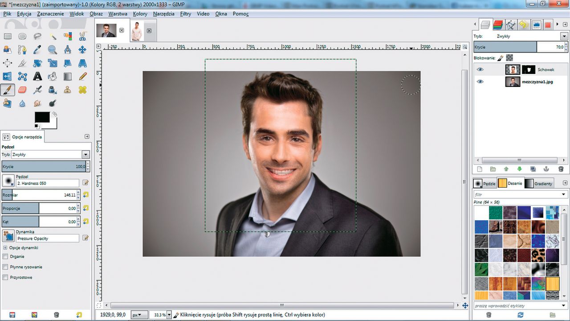Hide the Schowek layer eye
Viewport: 570px width, 321px height.
tap(480, 70)
